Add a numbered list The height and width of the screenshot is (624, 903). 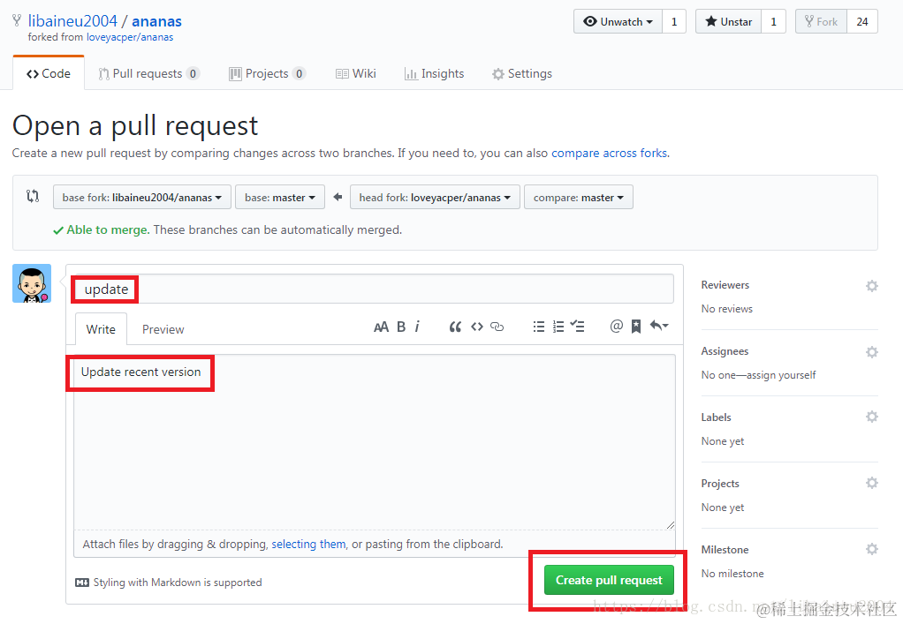pyautogui.click(x=558, y=327)
